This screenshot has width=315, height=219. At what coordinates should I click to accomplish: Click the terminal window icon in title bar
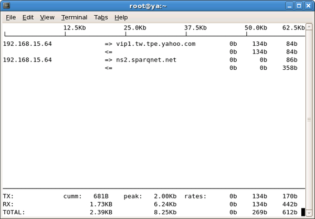pyautogui.click(x=6, y=6)
